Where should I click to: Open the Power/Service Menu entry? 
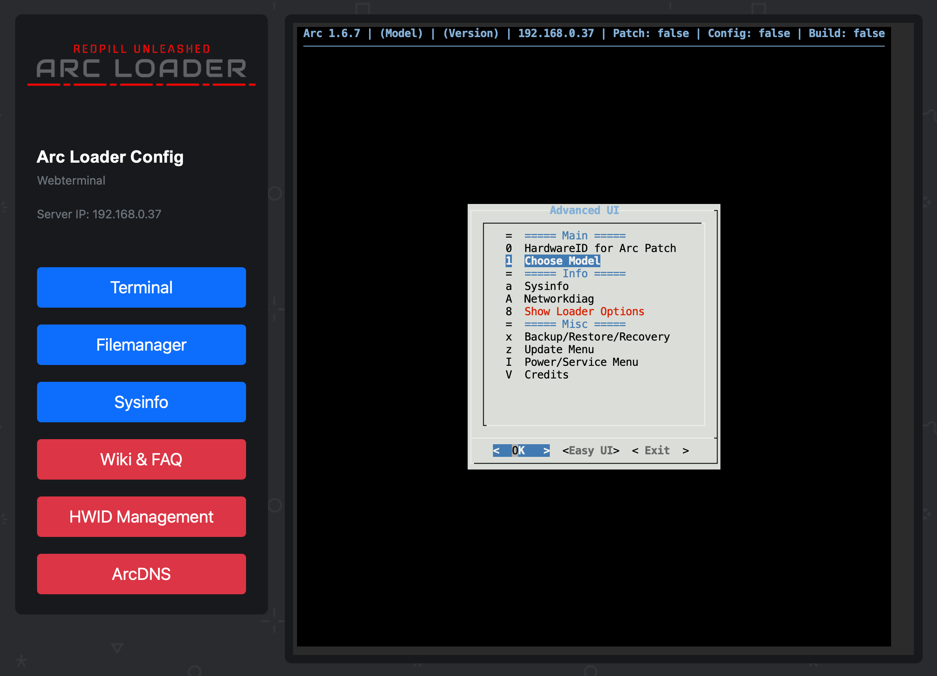tap(581, 362)
